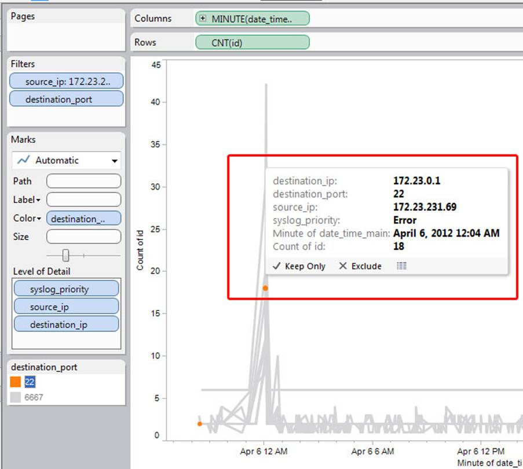Click the Pages shelf header

point(23,16)
